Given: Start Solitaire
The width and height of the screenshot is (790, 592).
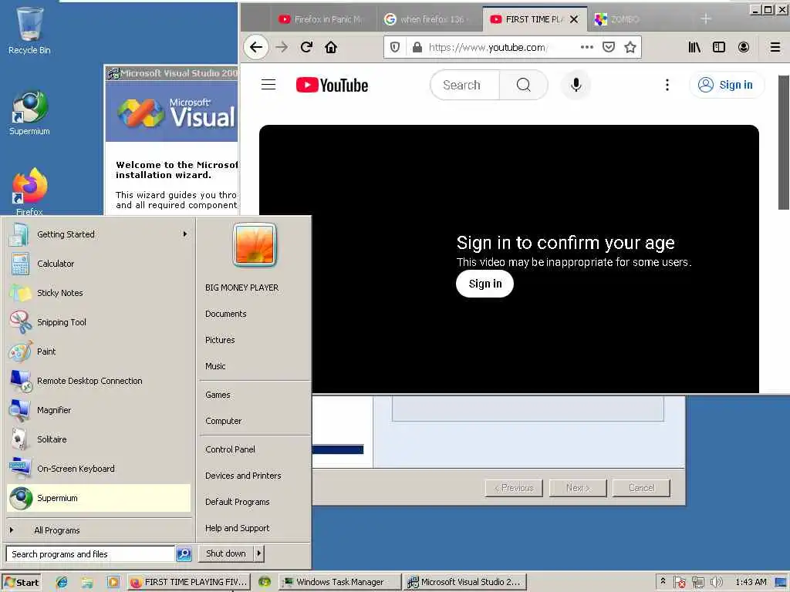Looking at the screenshot, I should (99, 439).
